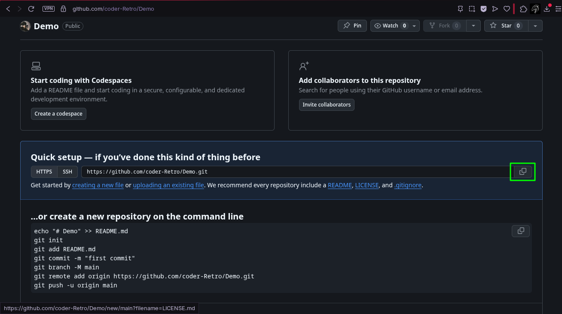Reload the current page
Viewport: 562px width, 314px height.
pyautogui.click(x=31, y=9)
